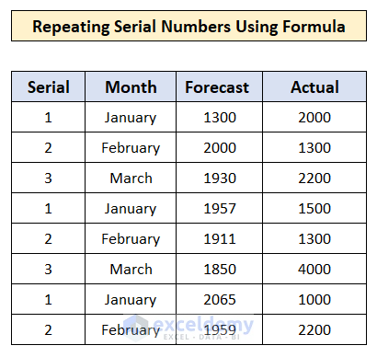Image resolution: width=377 pixels, height=357 pixels.
Task: Click the Forecast cell containing 1300
Action: click(x=219, y=117)
